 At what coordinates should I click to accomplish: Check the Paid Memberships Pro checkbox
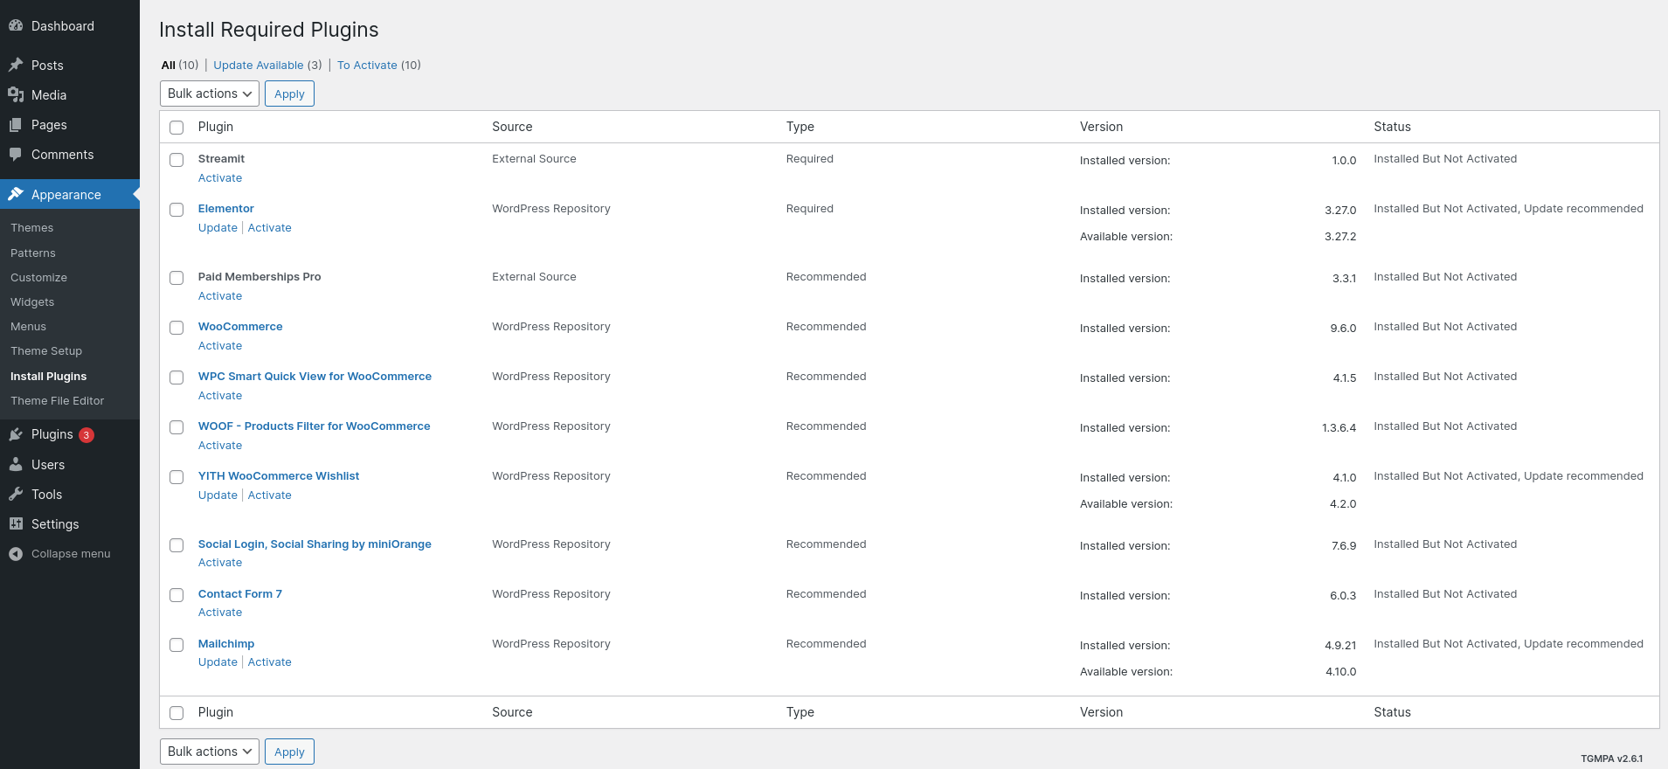pos(176,278)
